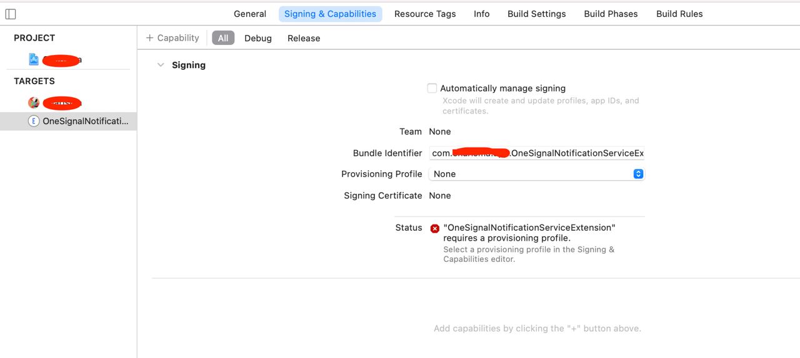This screenshot has width=800, height=358.
Task: Switch to the Info tab
Action: [x=482, y=14]
